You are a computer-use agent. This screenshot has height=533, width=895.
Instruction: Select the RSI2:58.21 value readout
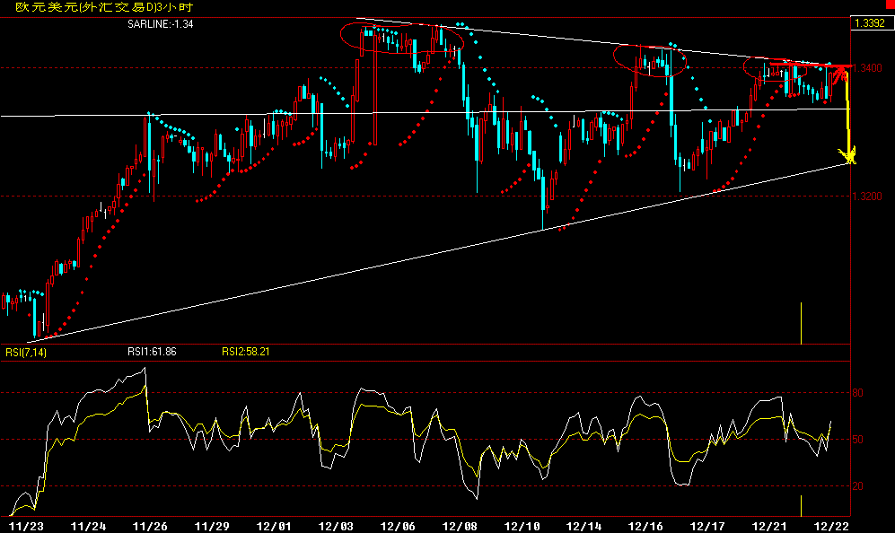pos(246,352)
